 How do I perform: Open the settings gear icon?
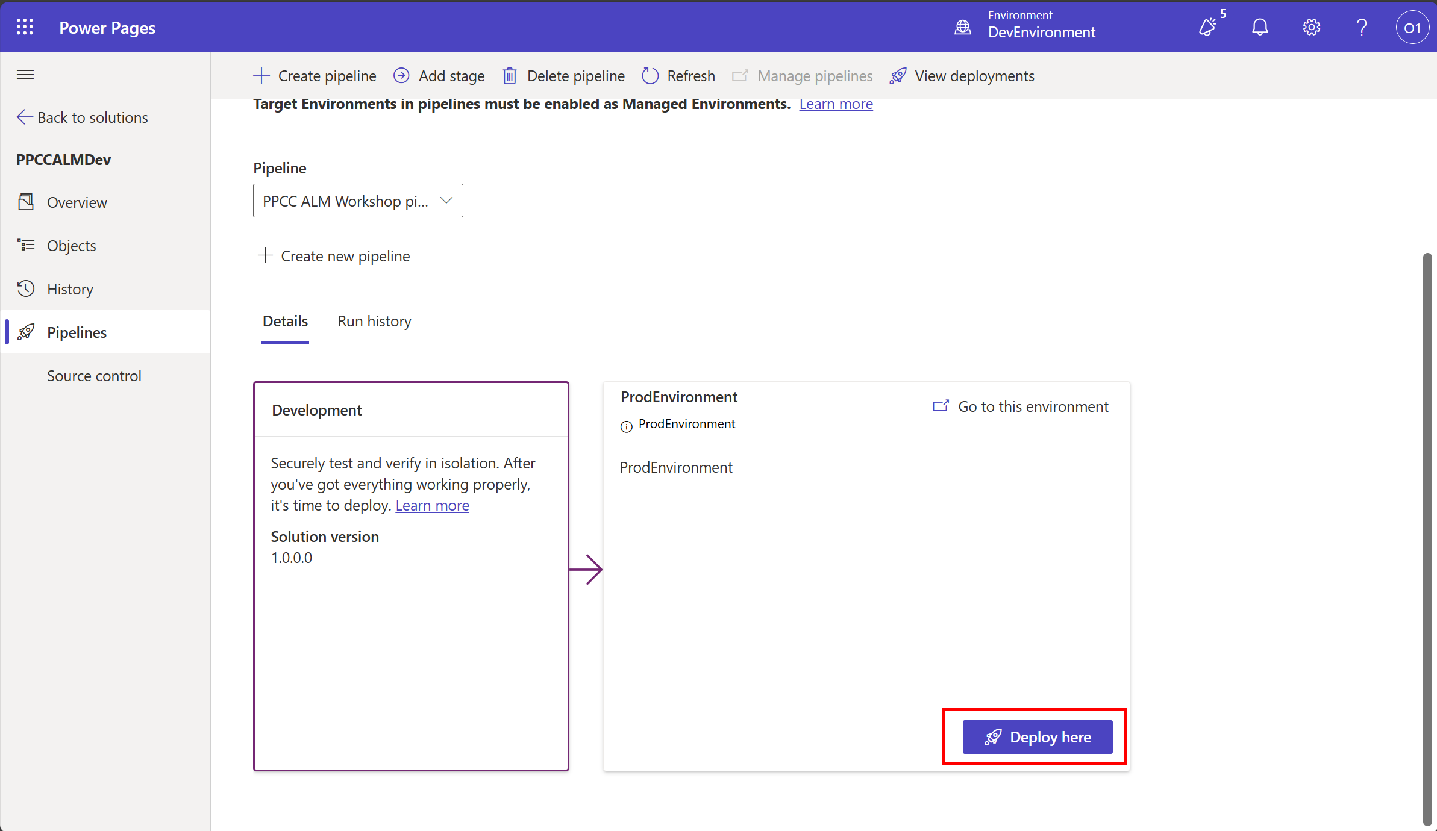[1311, 27]
